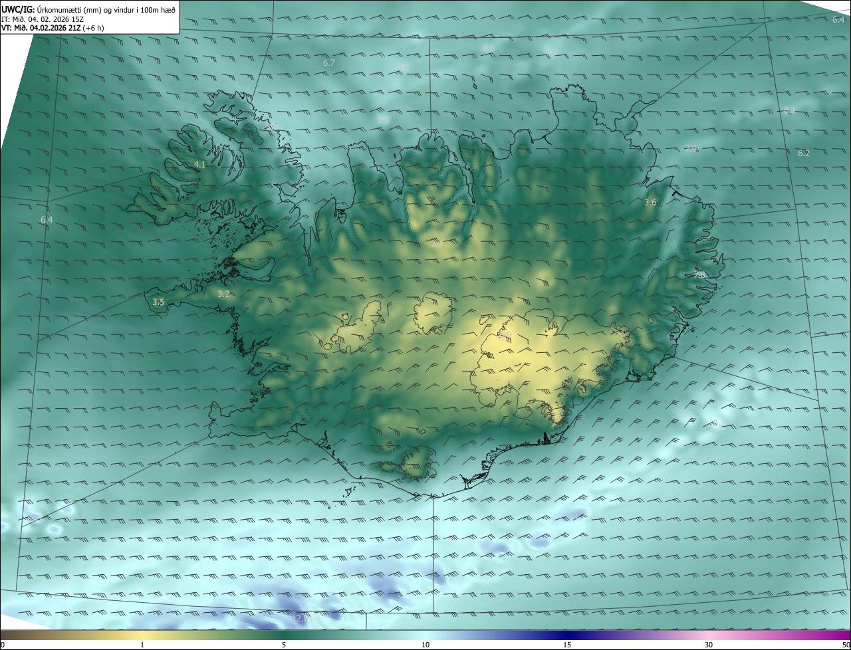Click the '30' tick on the color scale
851x650 pixels.
click(x=709, y=645)
